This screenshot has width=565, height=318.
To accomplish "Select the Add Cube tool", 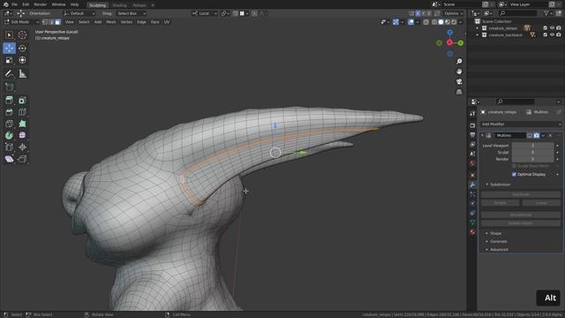I will (x=9, y=87).
